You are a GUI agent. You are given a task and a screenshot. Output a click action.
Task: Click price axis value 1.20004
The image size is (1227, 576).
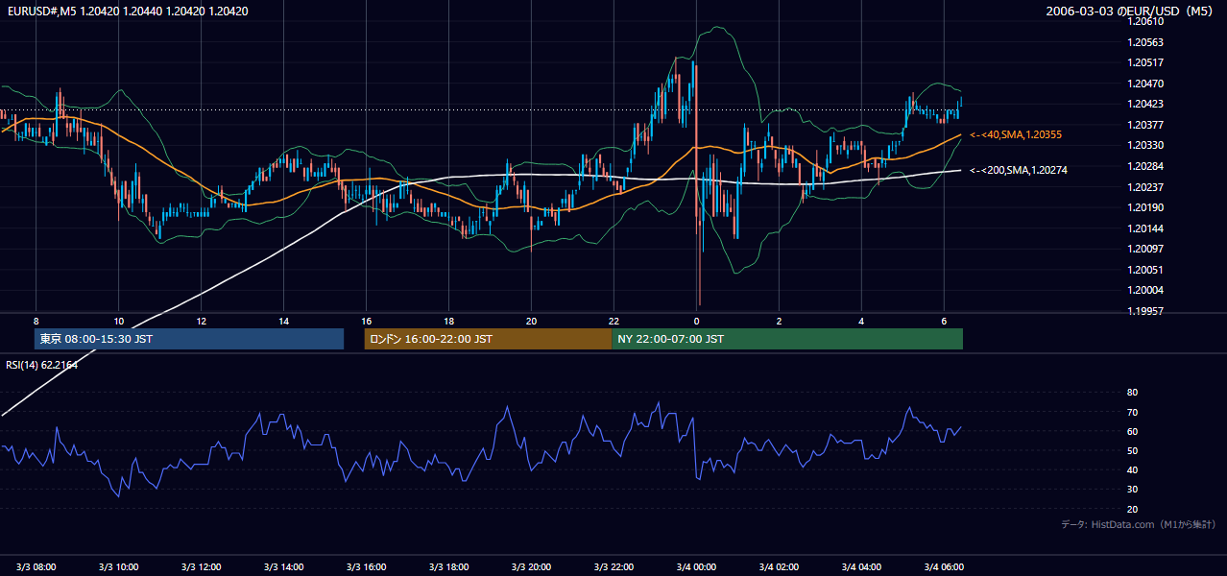pyautogui.click(x=1146, y=290)
